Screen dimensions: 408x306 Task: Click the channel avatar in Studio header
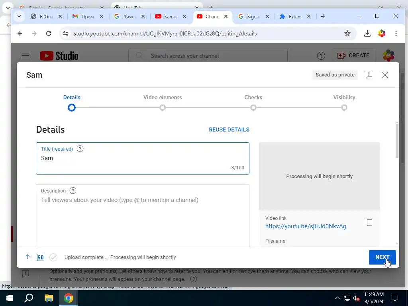(388, 56)
